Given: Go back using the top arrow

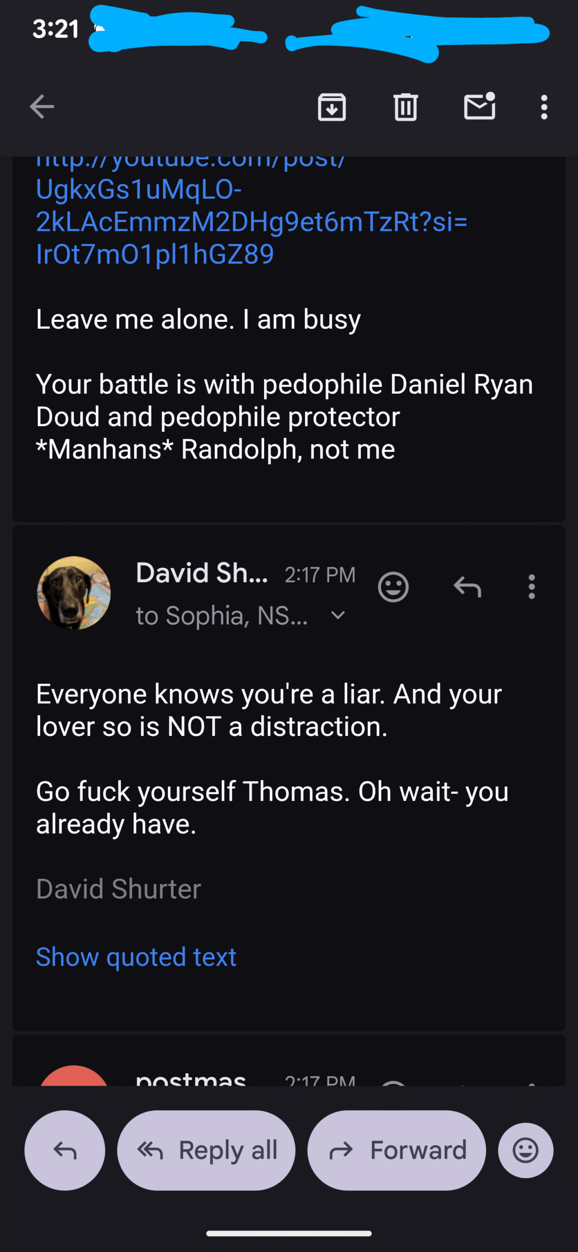Looking at the screenshot, I should tap(42, 107).
